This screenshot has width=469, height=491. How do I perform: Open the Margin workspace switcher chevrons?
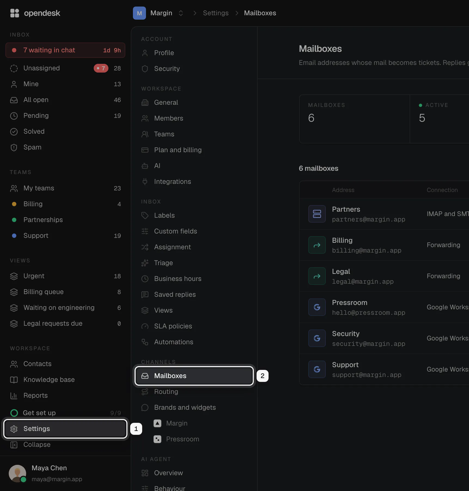click(181, 13)
